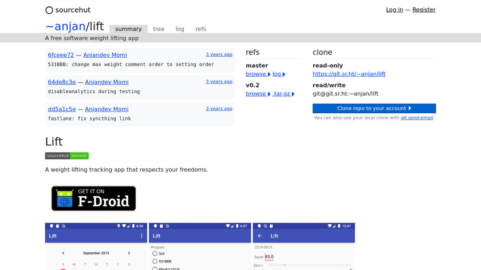This screenshot has height=270, width=481.
Task: Click Clone repo to your account button
Action: pyautogui.click(x=374, y=108)
